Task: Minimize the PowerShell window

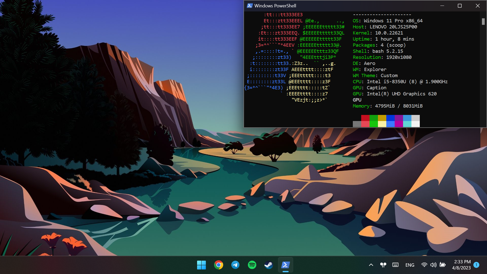Action: tap(442, 6)
